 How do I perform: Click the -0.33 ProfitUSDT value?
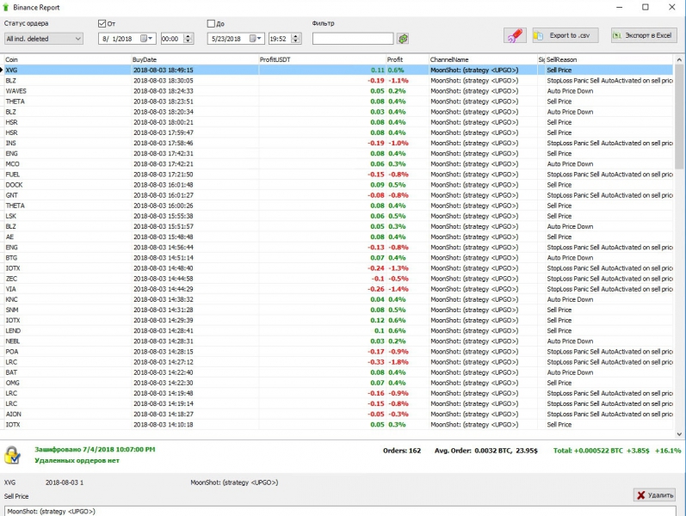click(x=376, y=362)
